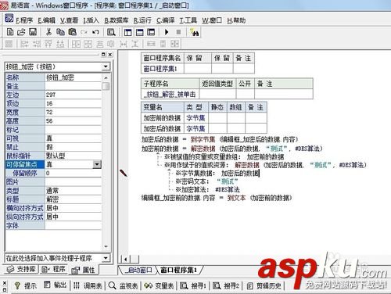391x294 pixels.
Task: Click the property list scrollbar thumb
Action: 106,86
